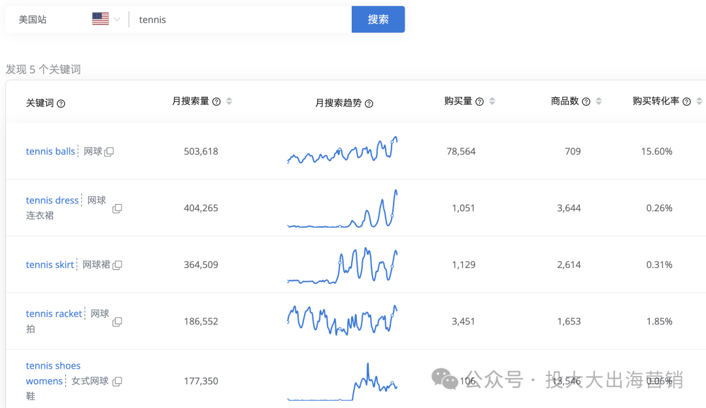Open the tennis racket keyword link
Viewport: 706px width, 408px height.
54,314
